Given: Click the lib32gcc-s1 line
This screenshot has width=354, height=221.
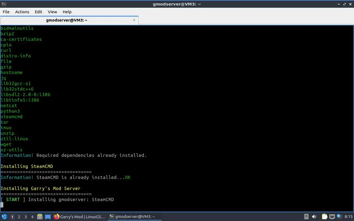Looking at the screenshot, I should (16, 83).
